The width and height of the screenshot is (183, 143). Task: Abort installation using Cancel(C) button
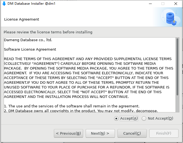pos(132,133)
